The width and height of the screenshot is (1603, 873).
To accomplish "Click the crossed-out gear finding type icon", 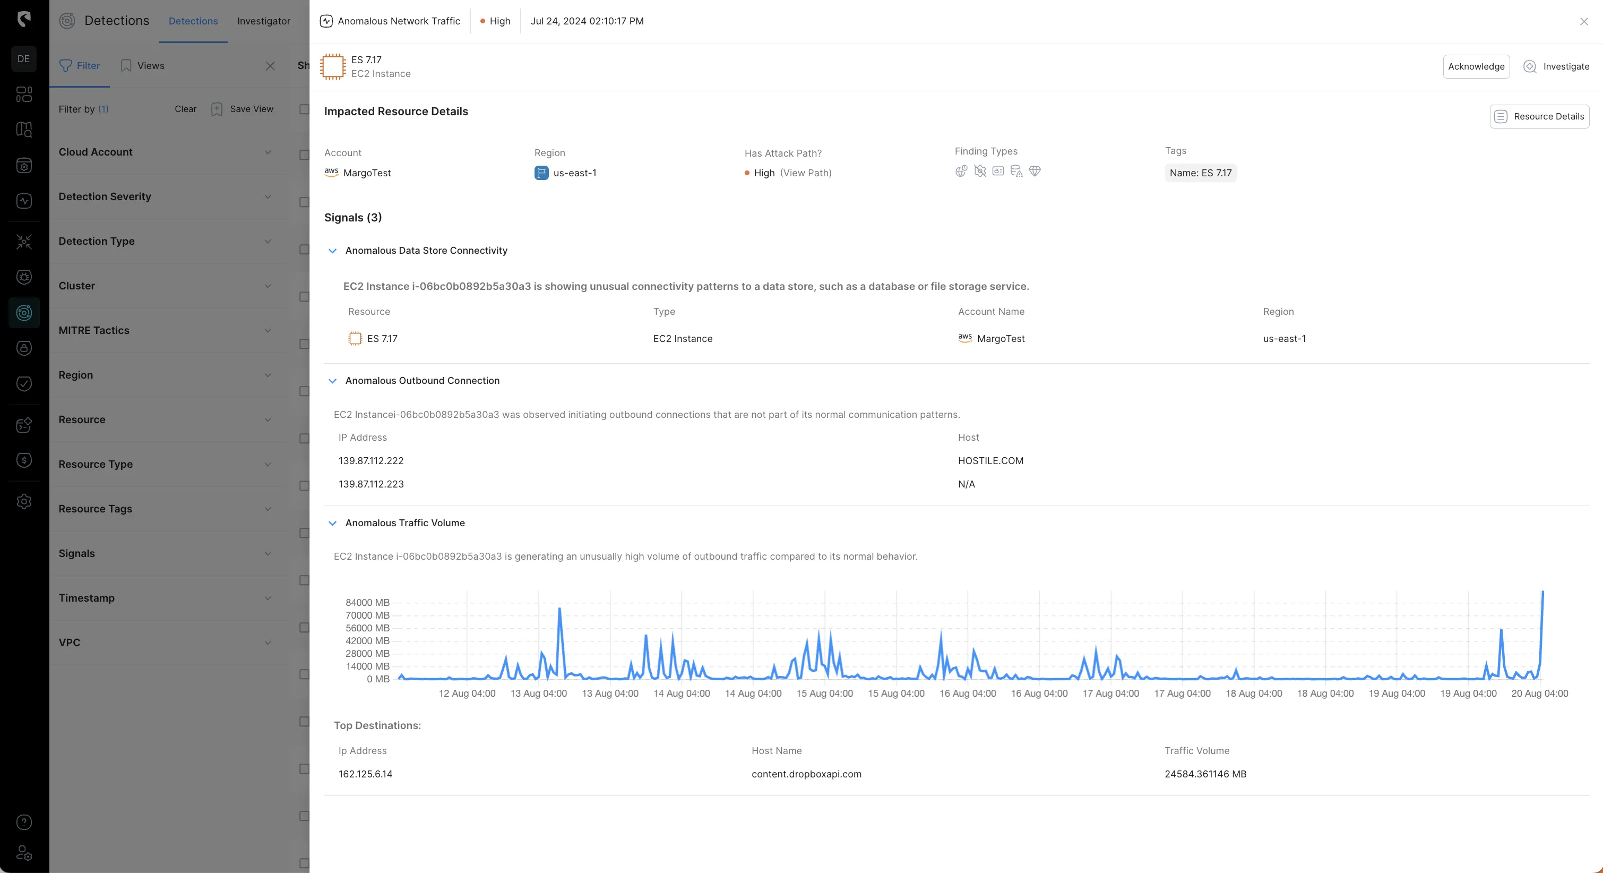I will pos(980,171).
